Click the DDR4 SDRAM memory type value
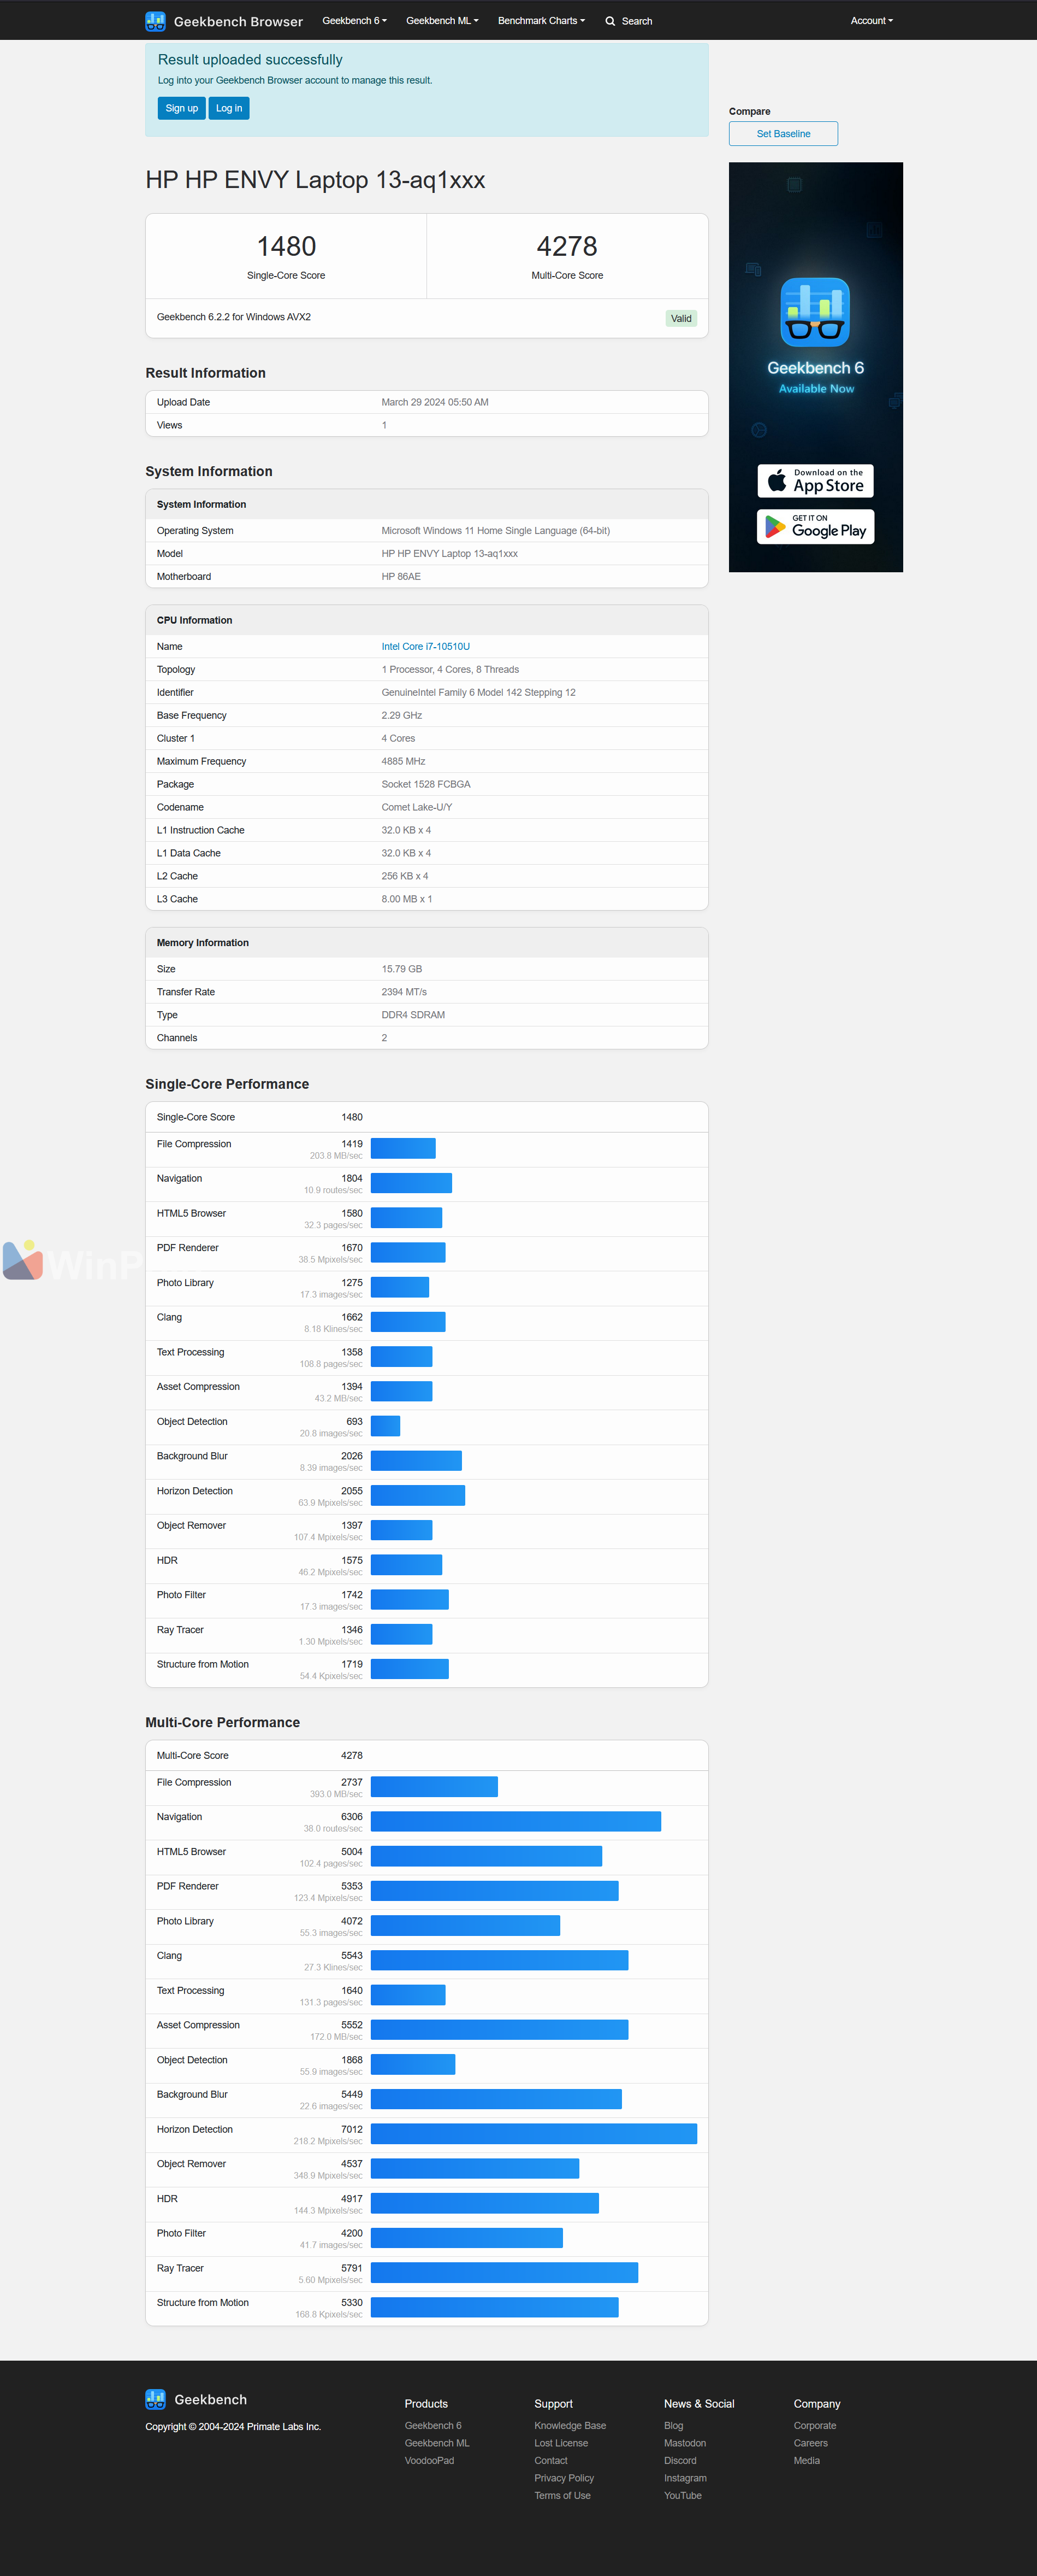The image size is (1037, 2576). click(x=413, y=1015)
